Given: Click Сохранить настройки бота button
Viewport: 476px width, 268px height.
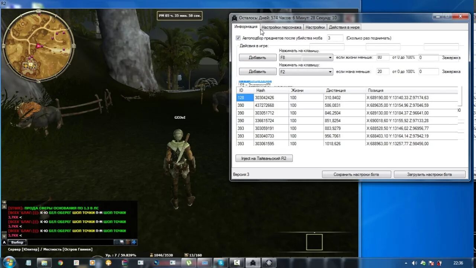Looking at the screenshot, I should (x=357, y=174).
